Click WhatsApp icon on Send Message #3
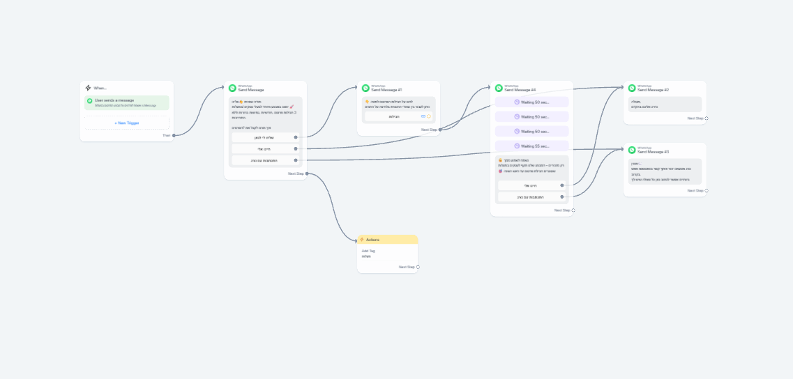This screenshot has width=793, height=379. click(x=632, y=150)
